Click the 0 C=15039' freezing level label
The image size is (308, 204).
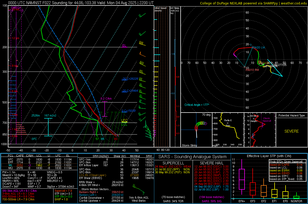(x=129, y=111)
